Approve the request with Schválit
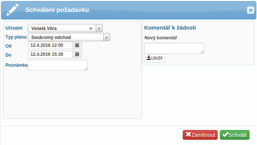 (x=234, y=135)
